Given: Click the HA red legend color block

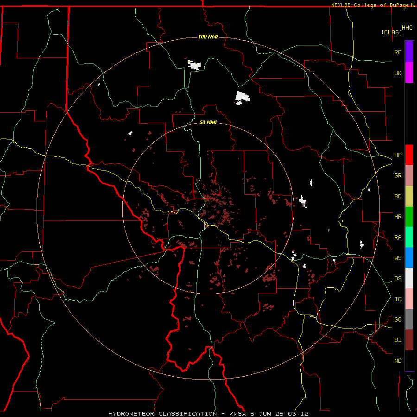Looking at the screenshot, I should [409, 155].
